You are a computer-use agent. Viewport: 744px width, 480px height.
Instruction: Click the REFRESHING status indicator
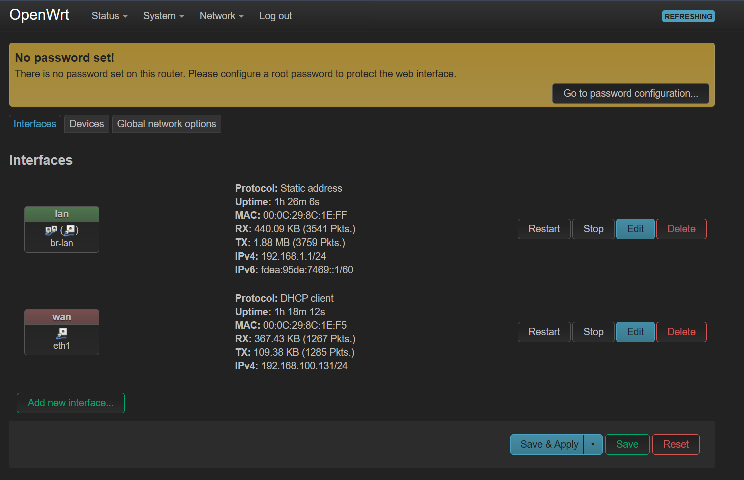tap(688, 16)
